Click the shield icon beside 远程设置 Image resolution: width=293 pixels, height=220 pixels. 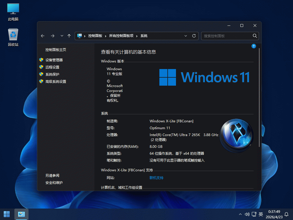pos(41,67)
